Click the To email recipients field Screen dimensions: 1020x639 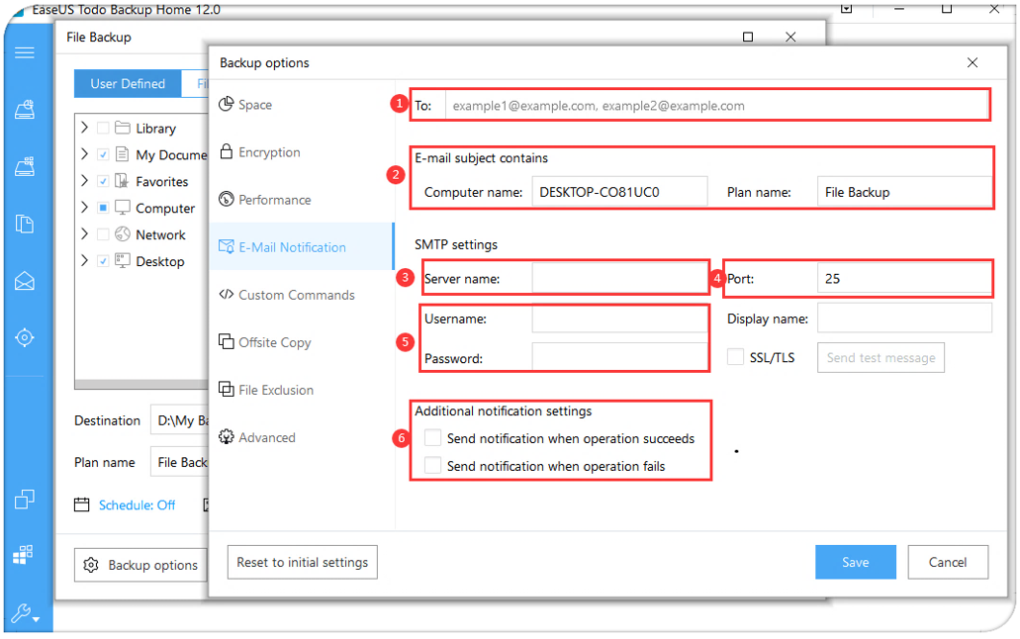[x=717, y=106]
